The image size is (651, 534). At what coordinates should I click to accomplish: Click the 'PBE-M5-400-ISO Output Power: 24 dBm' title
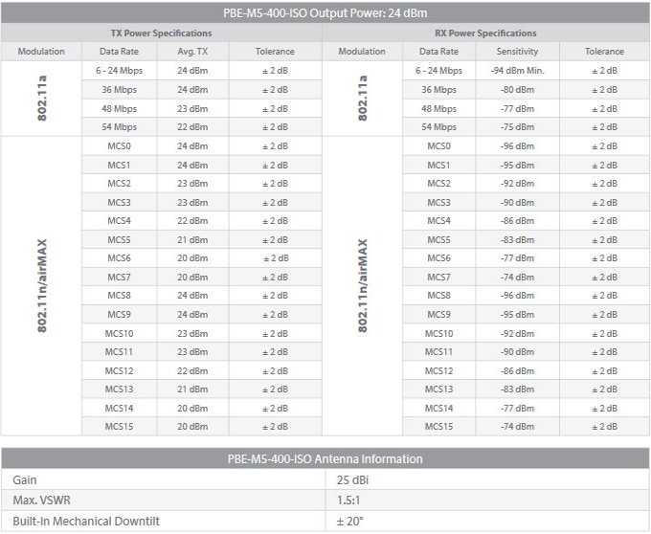tap(325, 12)
